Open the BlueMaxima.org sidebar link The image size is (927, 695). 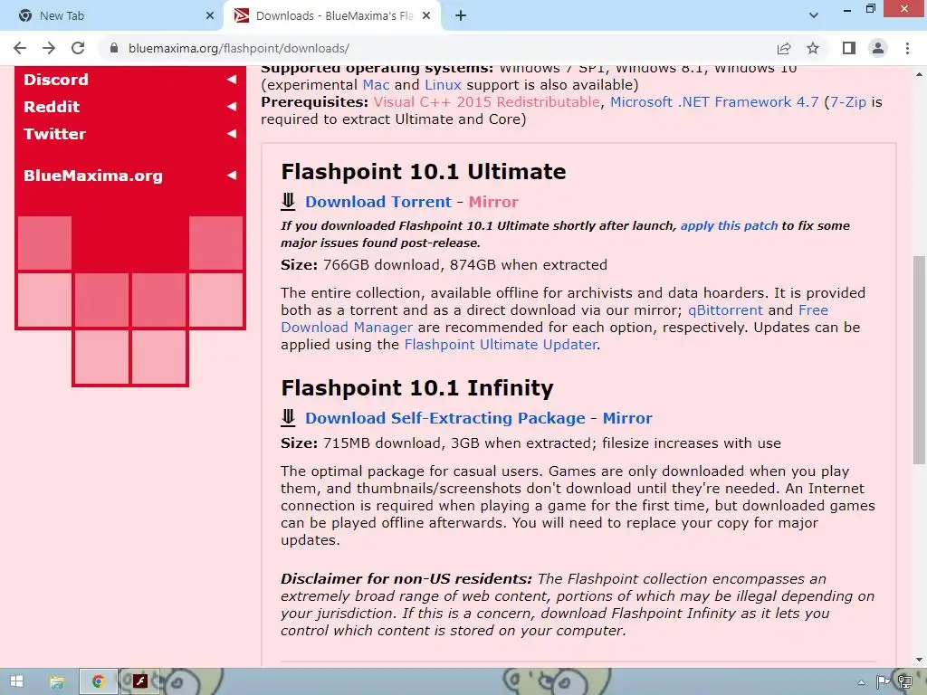pyautogui.click(x=93, y=176)
